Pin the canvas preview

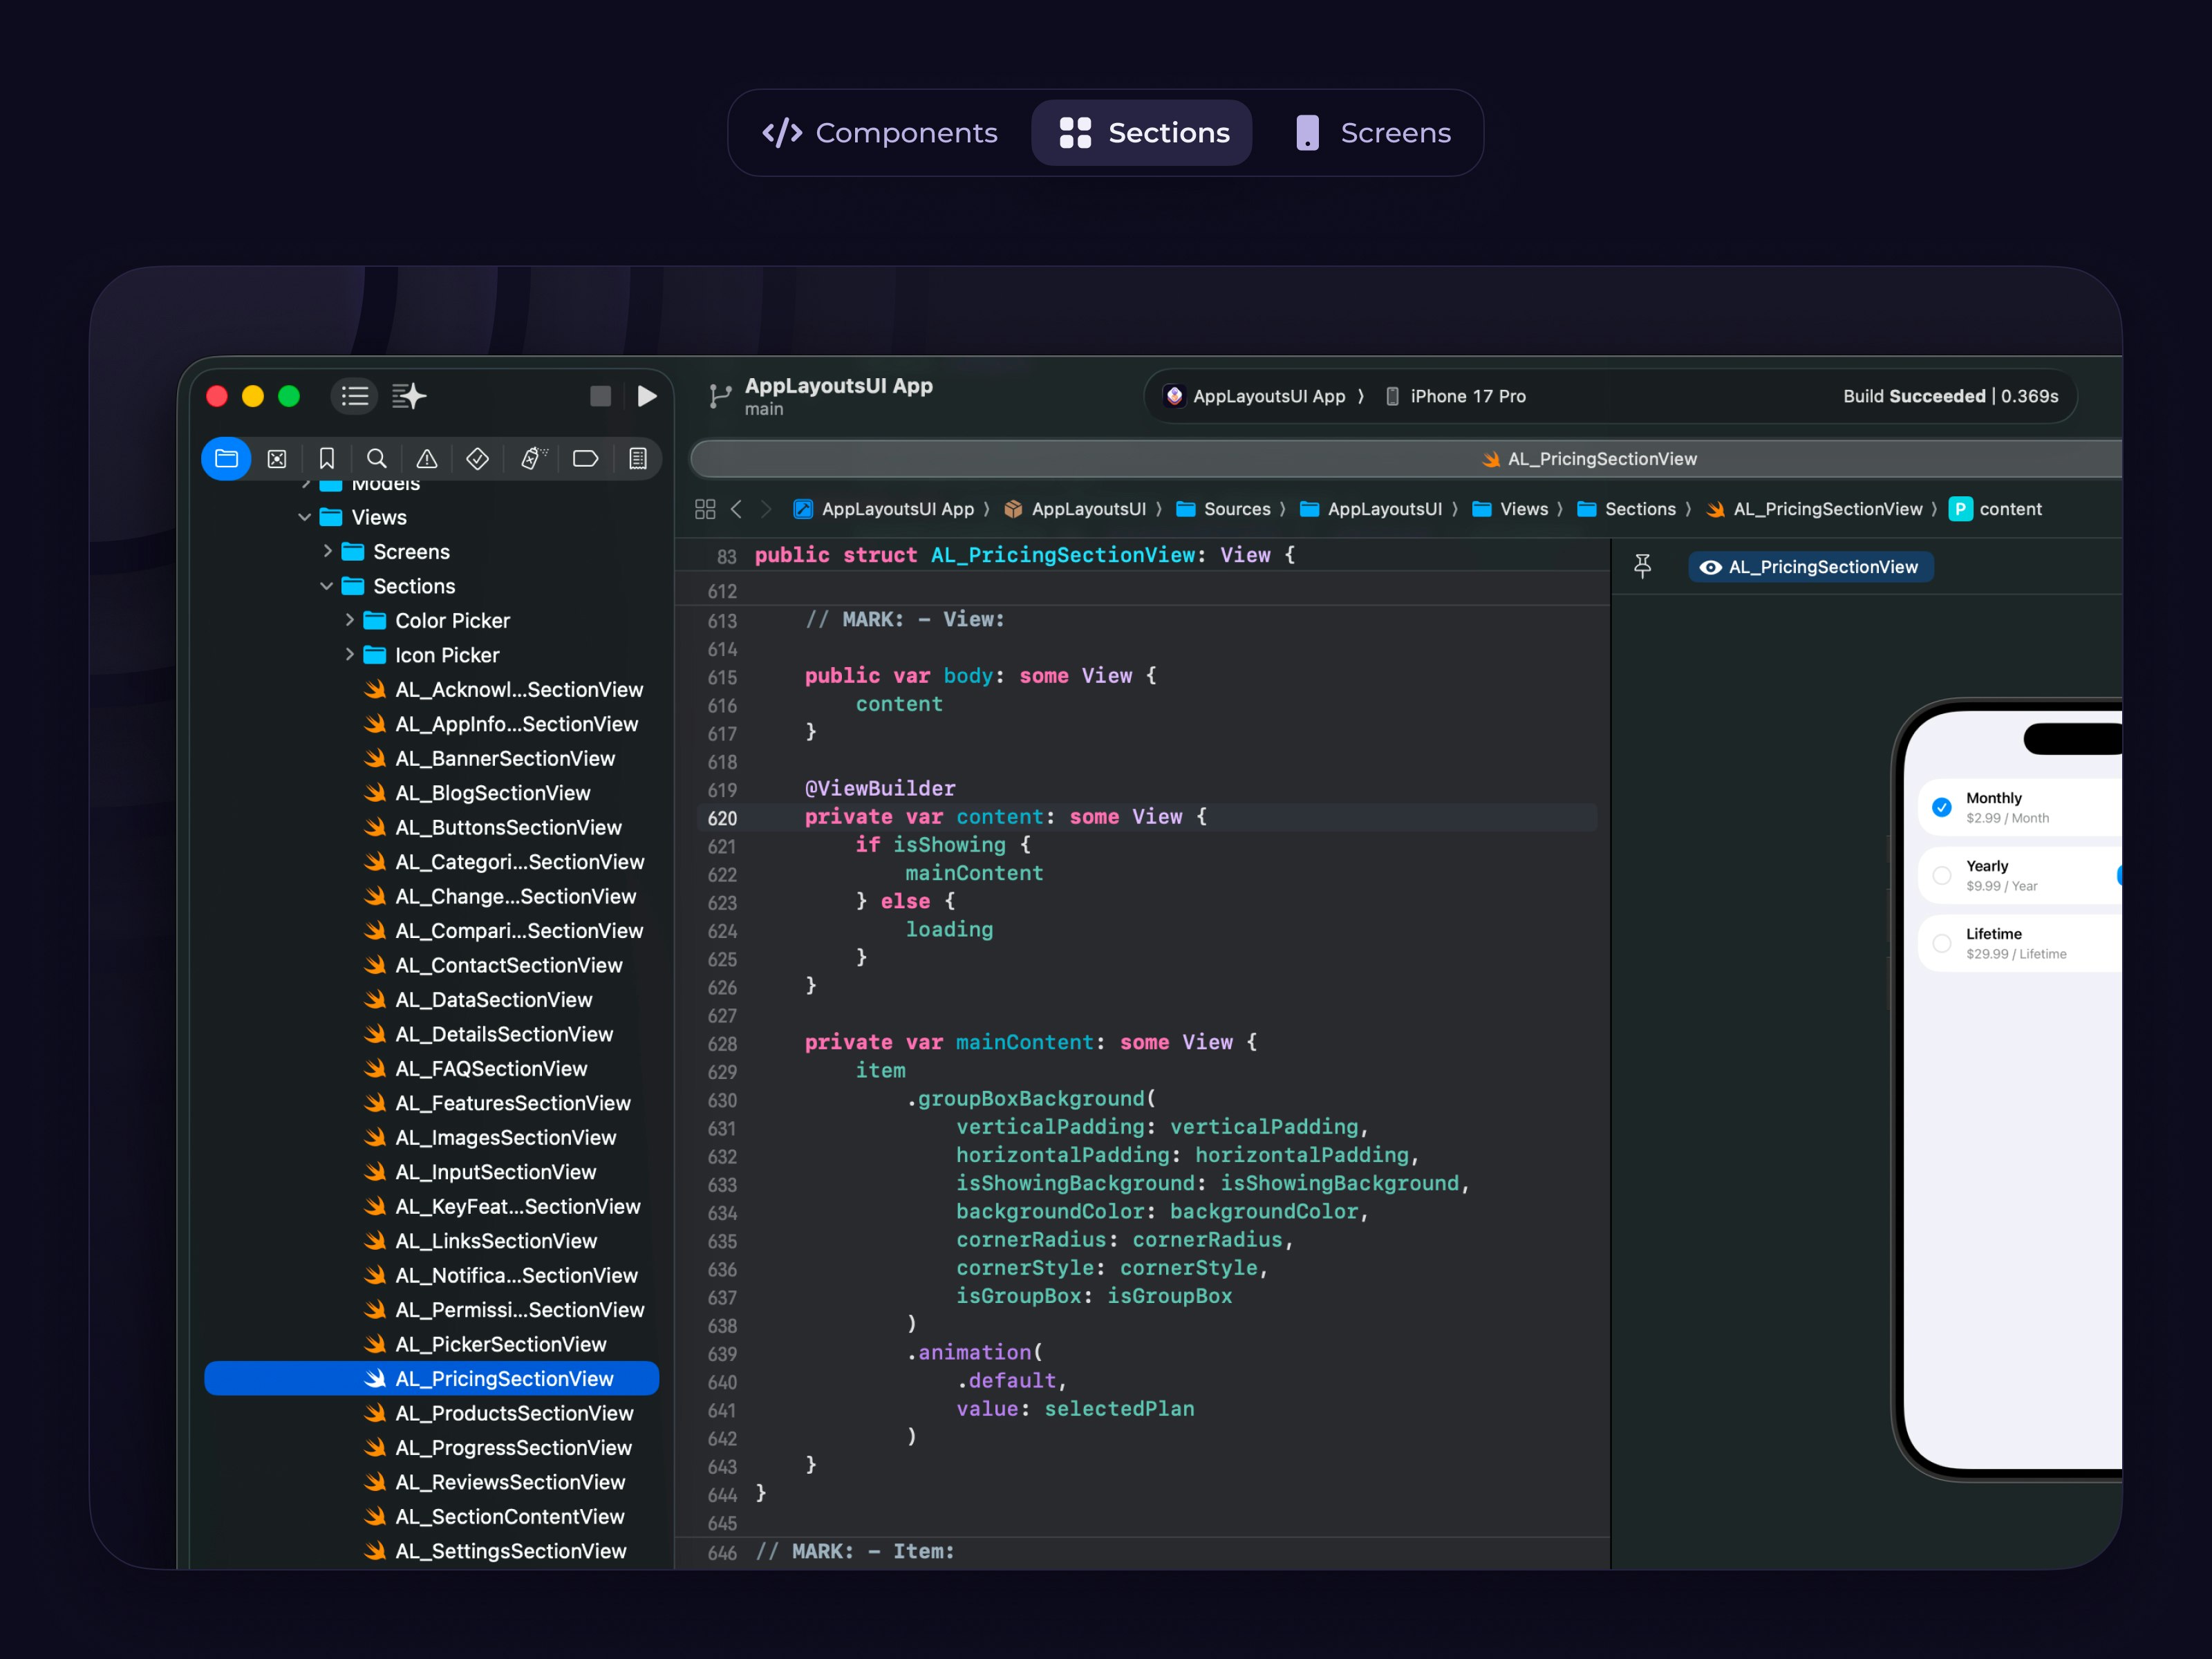coord(1642,567)
